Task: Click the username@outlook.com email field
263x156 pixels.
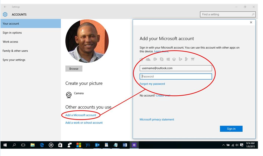Action: pos(176,68)
